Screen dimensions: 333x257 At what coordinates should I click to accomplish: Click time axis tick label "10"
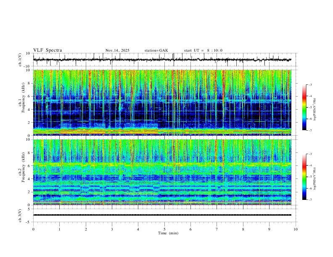296,229
